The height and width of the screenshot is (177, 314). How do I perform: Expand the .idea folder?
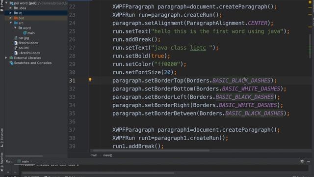(11, 8)
